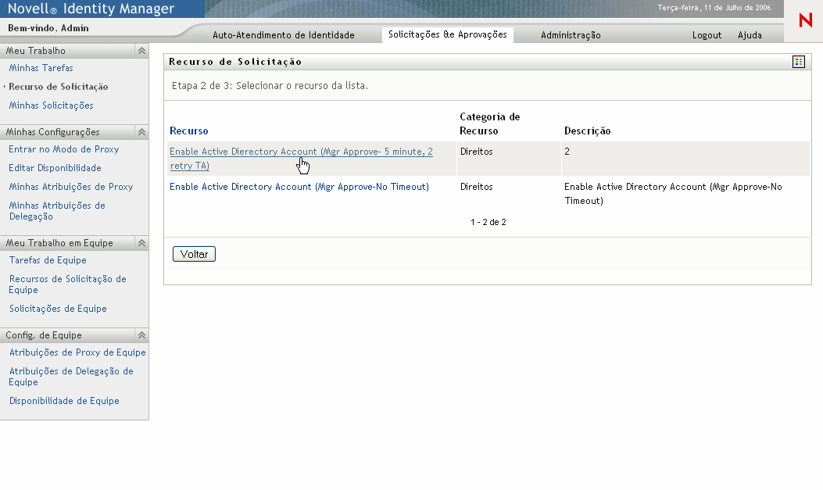The image size is (823, 490).
Task: Sort the list by Recurso column header
Action: pos(189,131)
